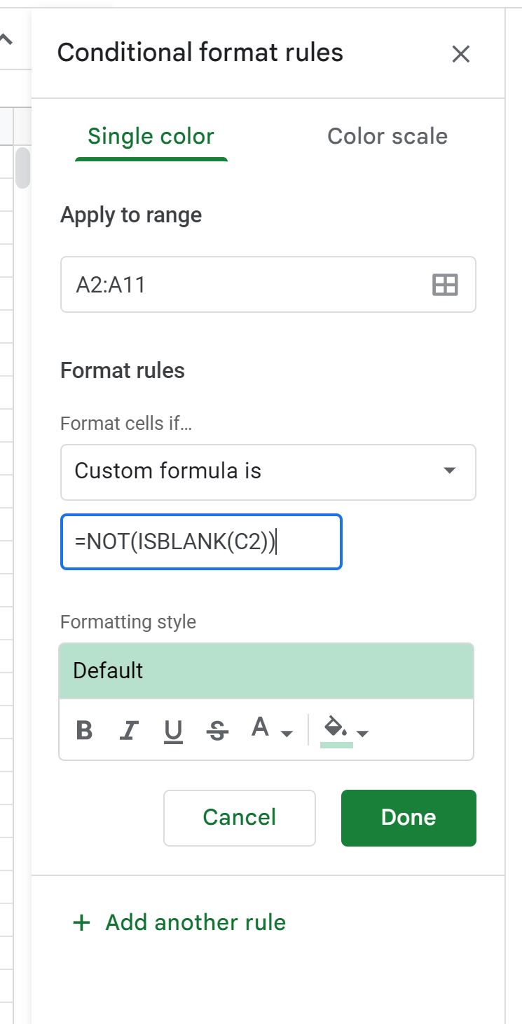Expand the fill color dropdown arrow
This screenshot has height=1024, width=522.
[x=360, y=734]
